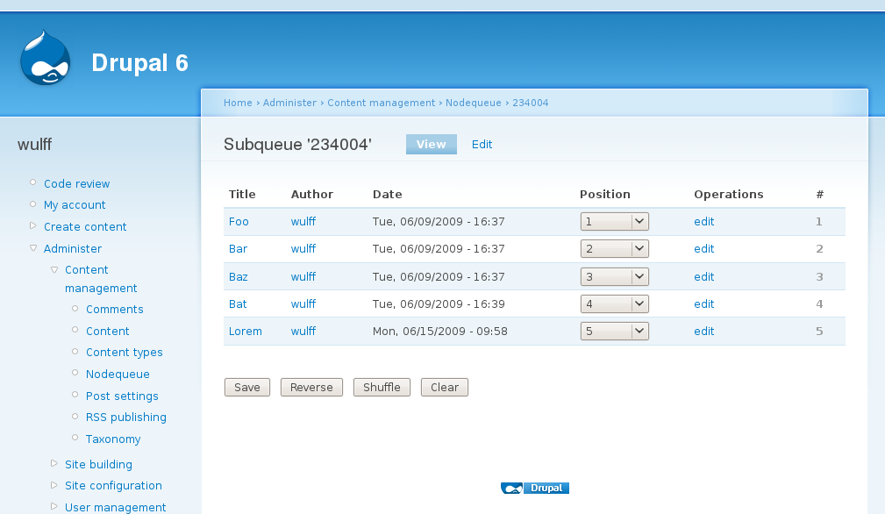Open the Foo node title link

click(239, 222)
